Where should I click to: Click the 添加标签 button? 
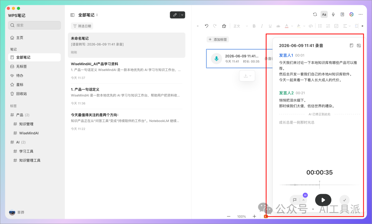tap(218, 40)
